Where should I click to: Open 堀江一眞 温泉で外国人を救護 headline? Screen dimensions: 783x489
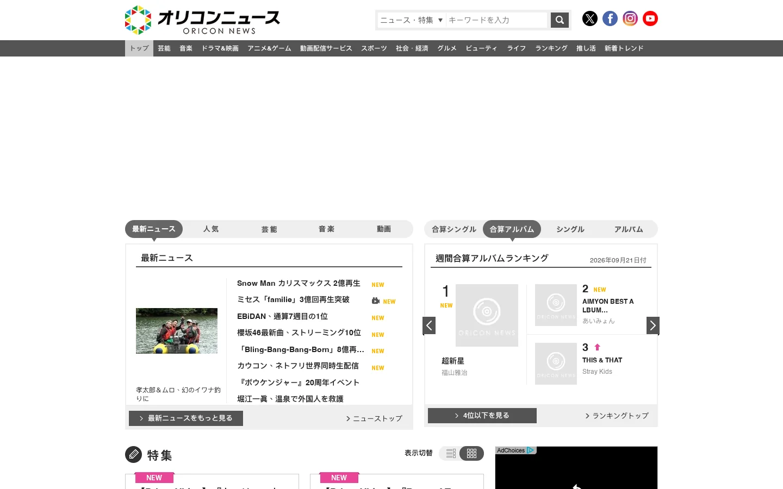290,399
